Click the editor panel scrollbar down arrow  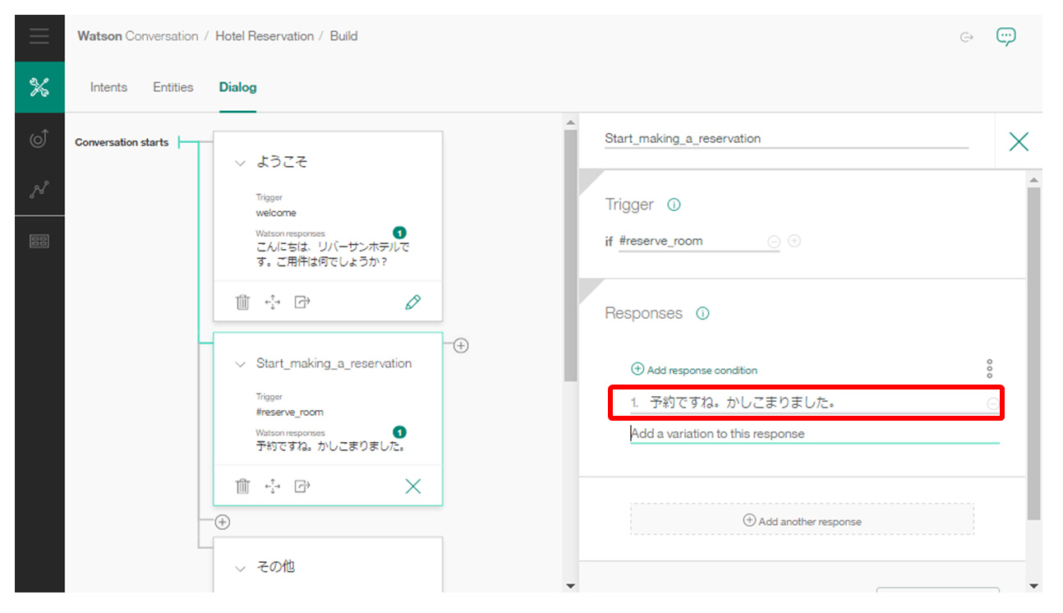click(1033, 586)
